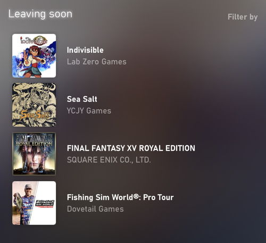
Task: Click the YCJY Games publisher text
Action: (89, 111)
